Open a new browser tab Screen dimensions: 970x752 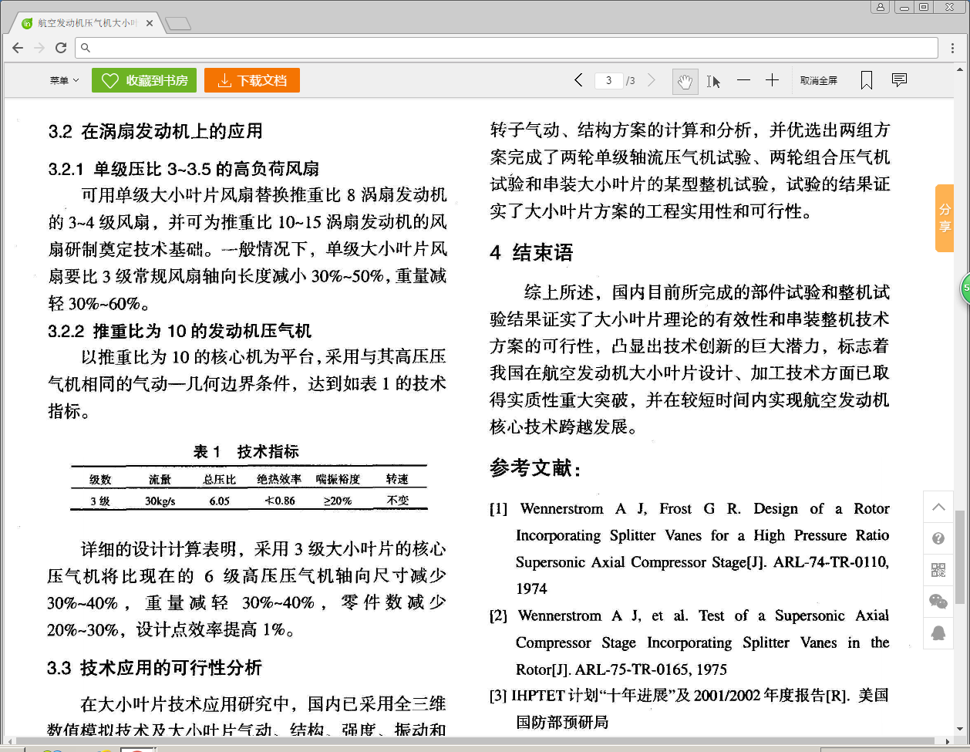point(178,24)
